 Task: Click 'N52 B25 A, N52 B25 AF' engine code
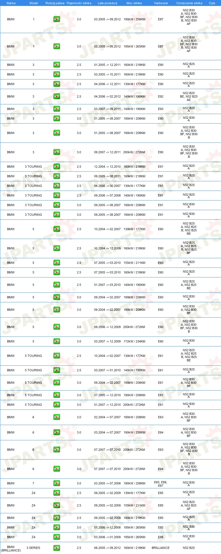189,505
